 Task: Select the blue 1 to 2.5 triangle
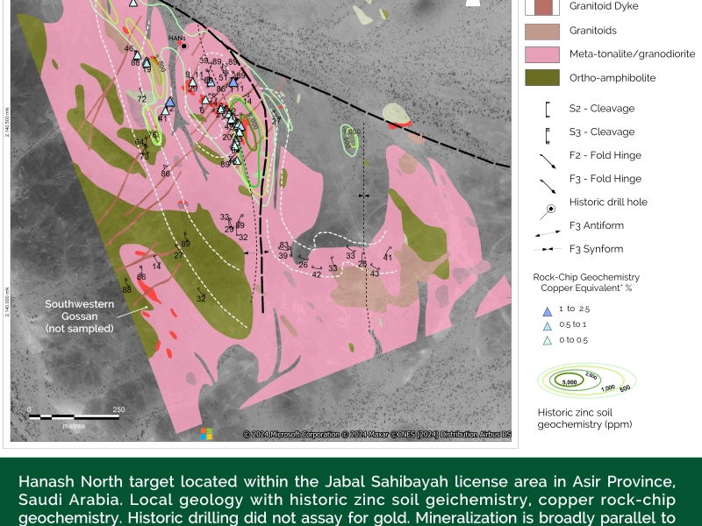coord(547,309)
